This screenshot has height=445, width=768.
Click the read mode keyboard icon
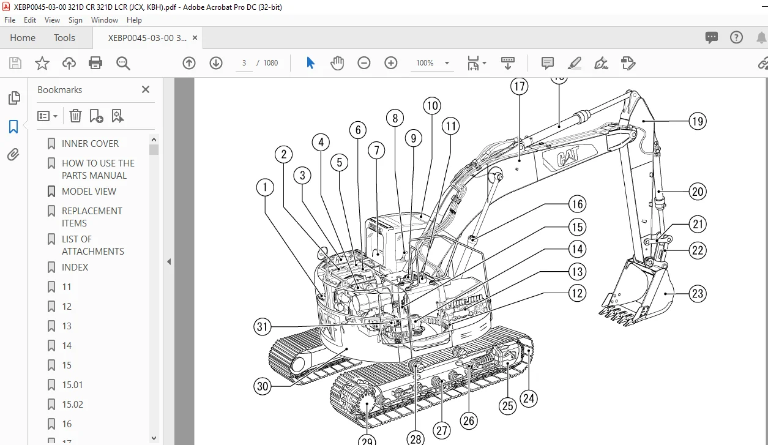coord(508,63)
